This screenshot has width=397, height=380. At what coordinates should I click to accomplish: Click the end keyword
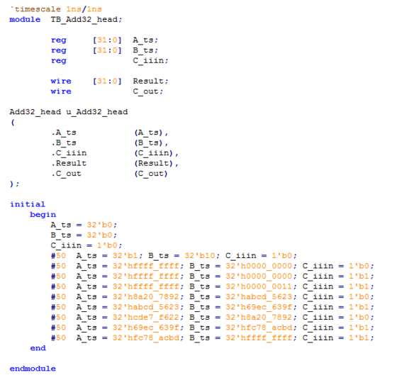coord(38,348)
